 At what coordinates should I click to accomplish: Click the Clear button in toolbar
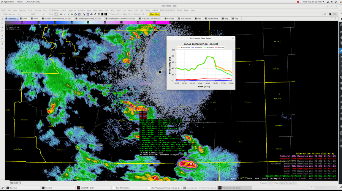pyautogui.click(x=51, y=14)
